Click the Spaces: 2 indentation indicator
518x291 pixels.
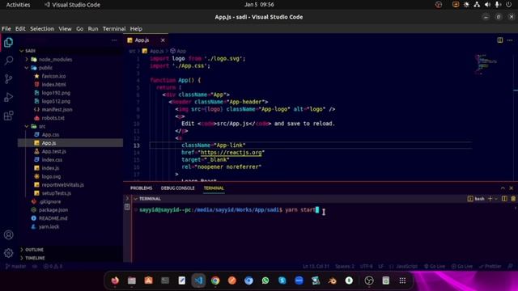coord(345,266)
